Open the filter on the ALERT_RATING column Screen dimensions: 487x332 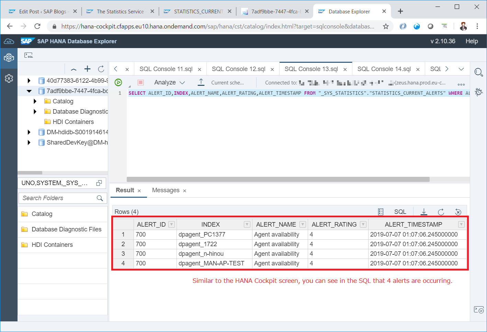[x=363, y=224]
